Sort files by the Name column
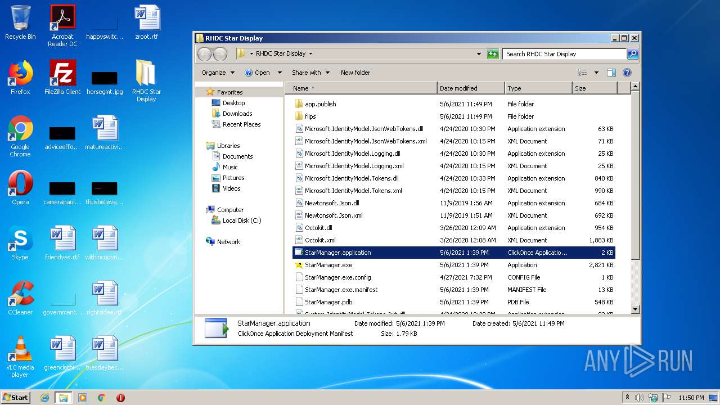The image size is (720, 405). coord(361,88)
